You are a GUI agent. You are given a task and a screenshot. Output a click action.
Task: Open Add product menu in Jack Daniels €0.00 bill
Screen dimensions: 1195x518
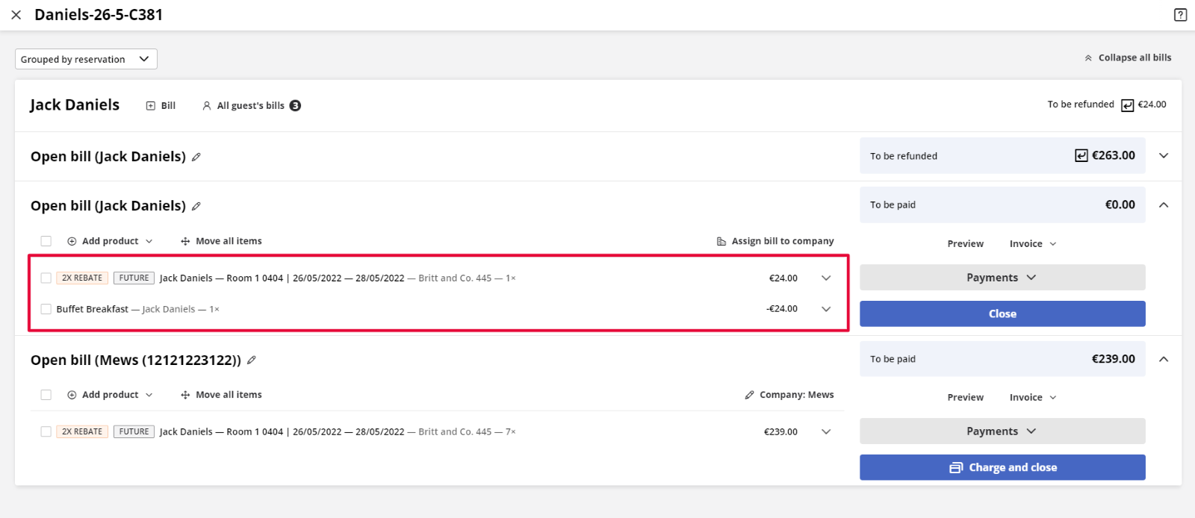[110, 241]
